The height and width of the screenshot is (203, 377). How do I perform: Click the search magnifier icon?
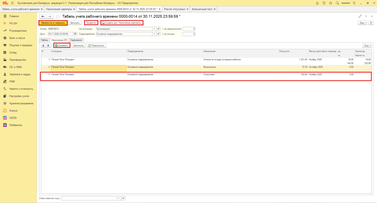tap(337, 3)
